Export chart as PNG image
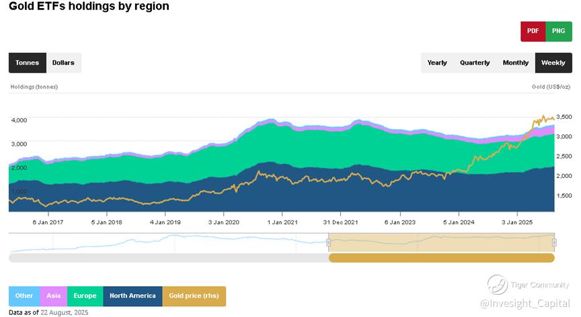 (x=559, y=31)
